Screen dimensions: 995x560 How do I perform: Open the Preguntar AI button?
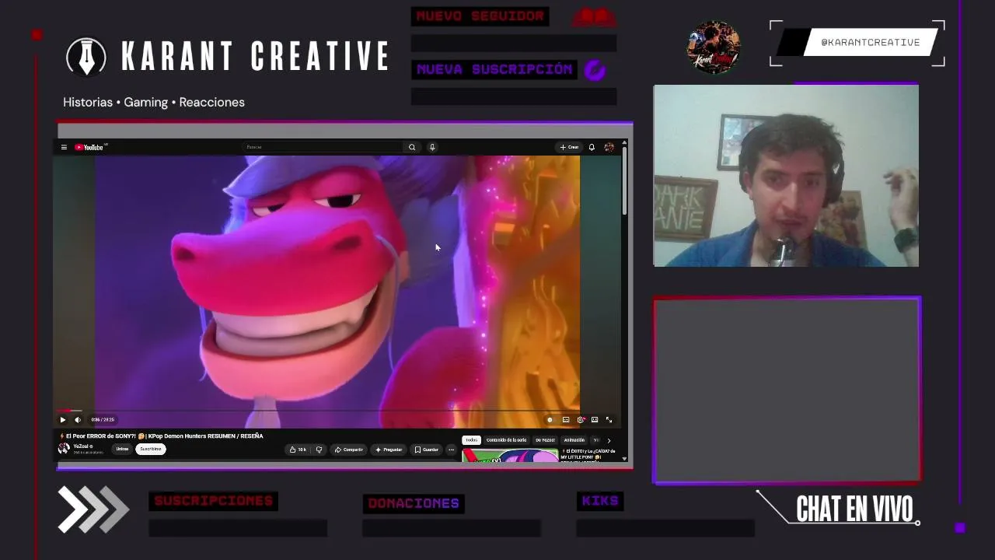pyautogui.click(x=389, y=450)
